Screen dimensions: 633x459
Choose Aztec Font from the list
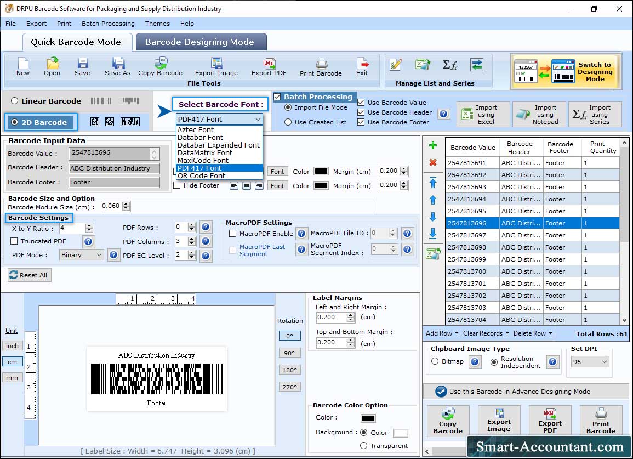pyautogui.click(x=220, y=130)
